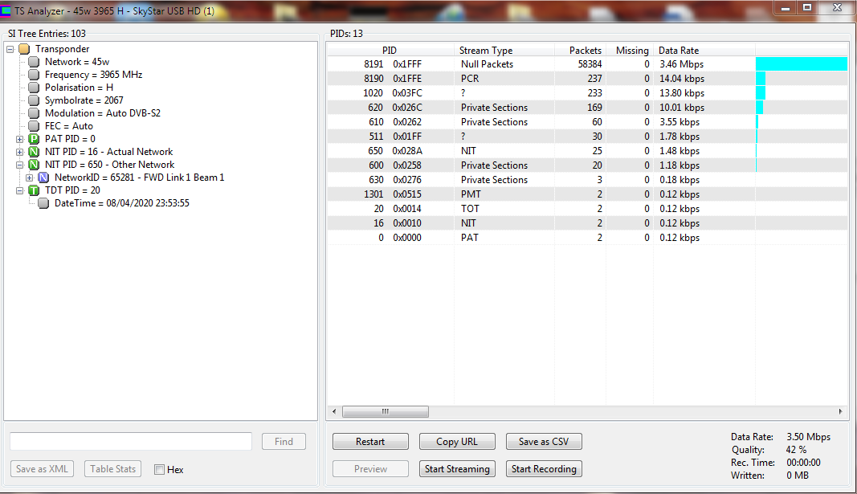
Task: Click the gray icon beside Frequency entry
Action: tap(34, 75)
